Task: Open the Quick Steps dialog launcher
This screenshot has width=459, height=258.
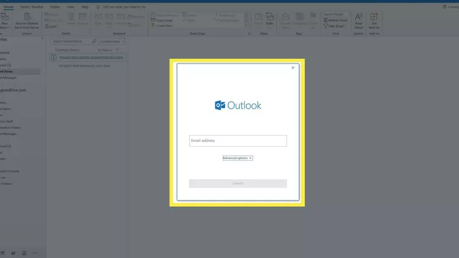Action: [249, 34]
